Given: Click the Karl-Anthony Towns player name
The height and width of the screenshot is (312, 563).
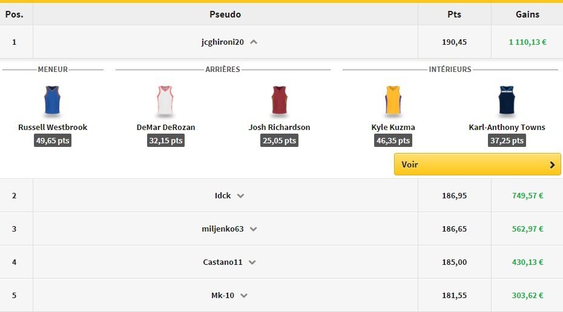Looking at the screenshot, I should [507, 128].
